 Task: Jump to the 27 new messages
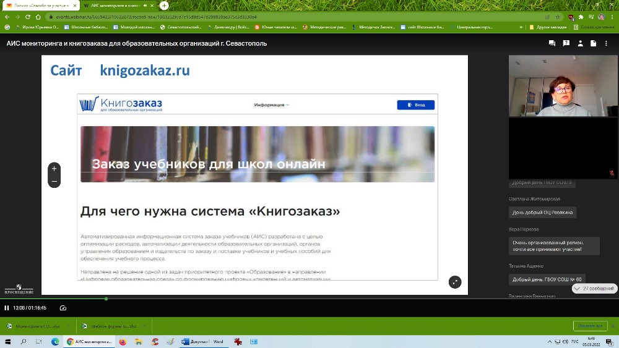click(594, 289)
